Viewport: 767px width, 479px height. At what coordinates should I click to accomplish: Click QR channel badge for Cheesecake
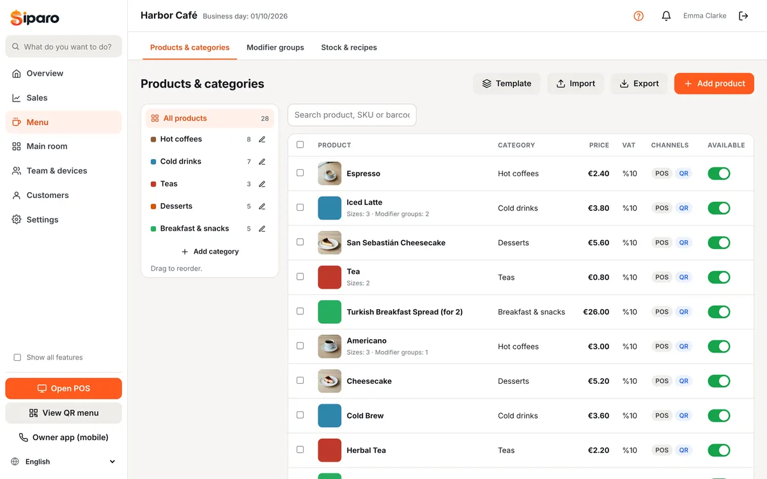684,381
